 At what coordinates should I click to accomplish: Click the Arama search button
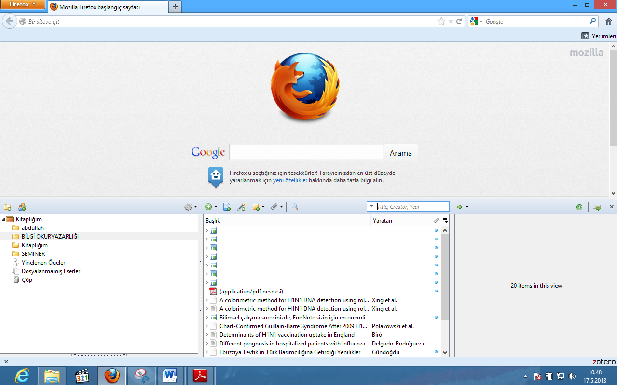click(401, 152)
